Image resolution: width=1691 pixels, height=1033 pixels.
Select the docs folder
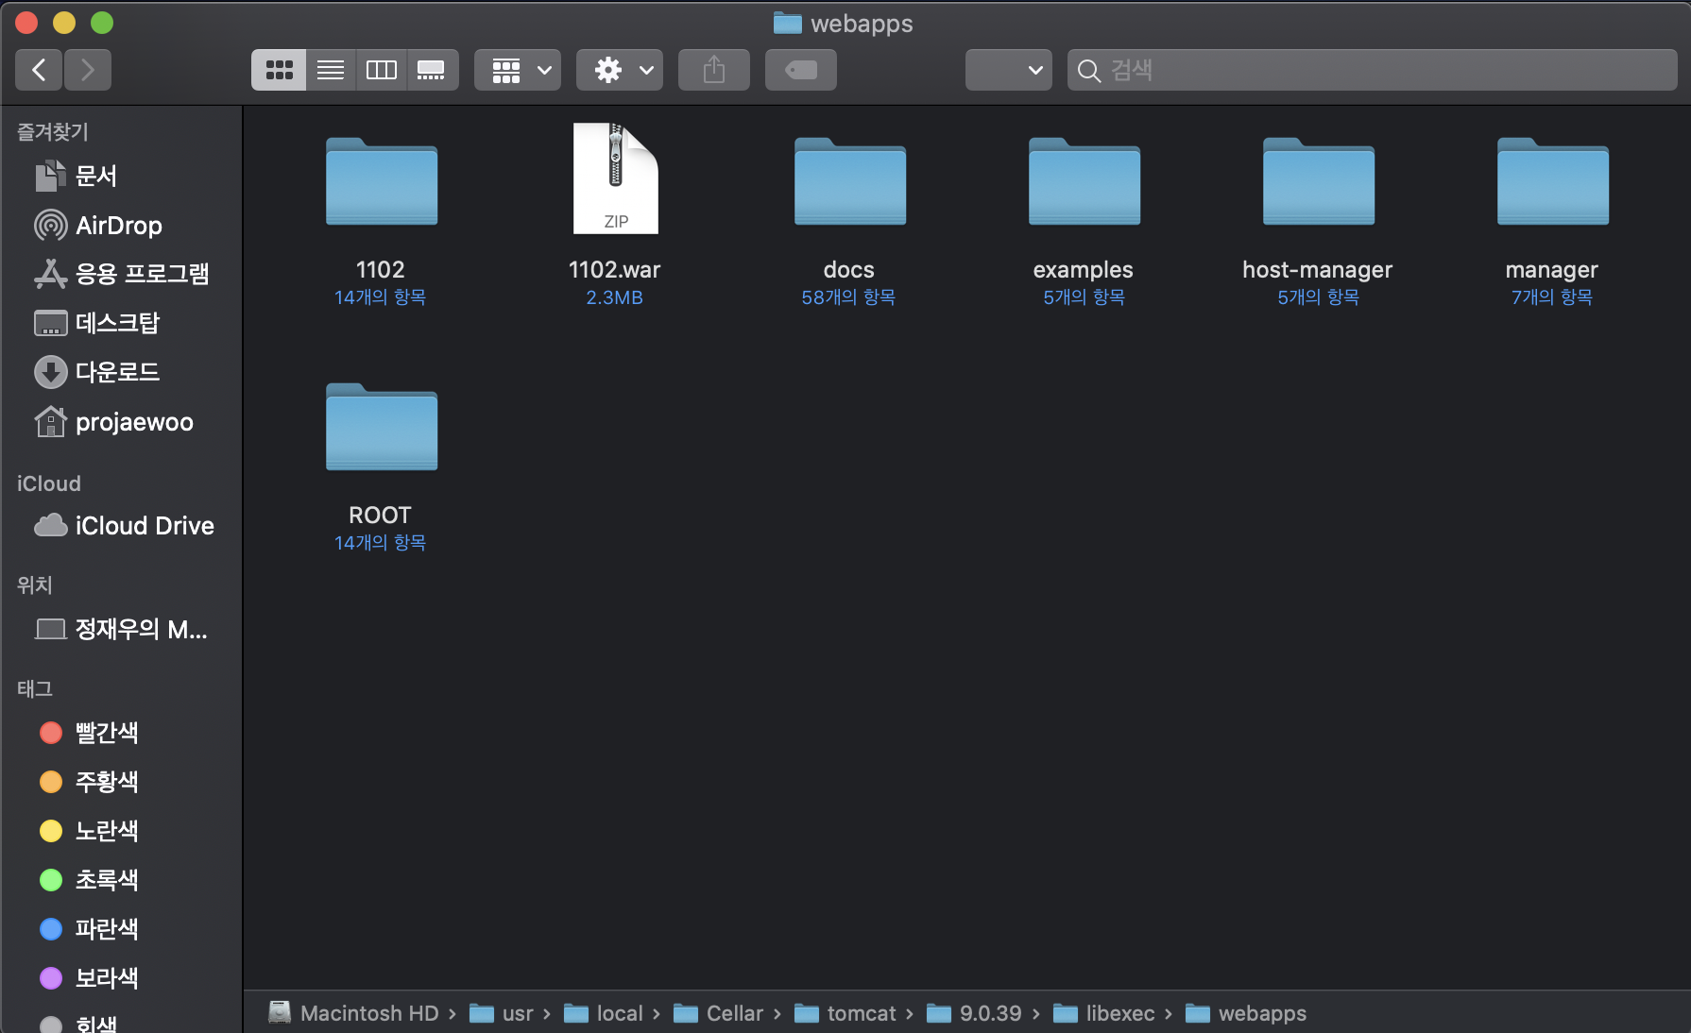click(x=849, y=182)
